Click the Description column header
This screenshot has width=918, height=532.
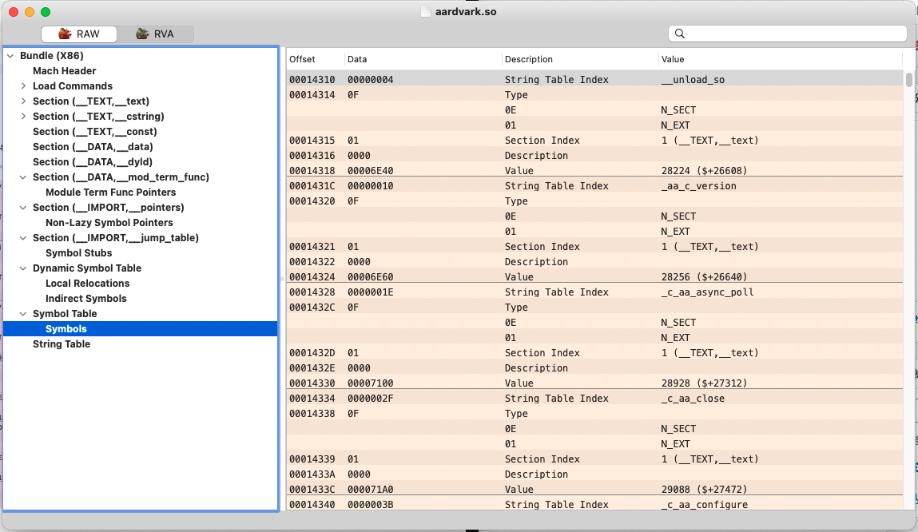(x=529, y=59)
